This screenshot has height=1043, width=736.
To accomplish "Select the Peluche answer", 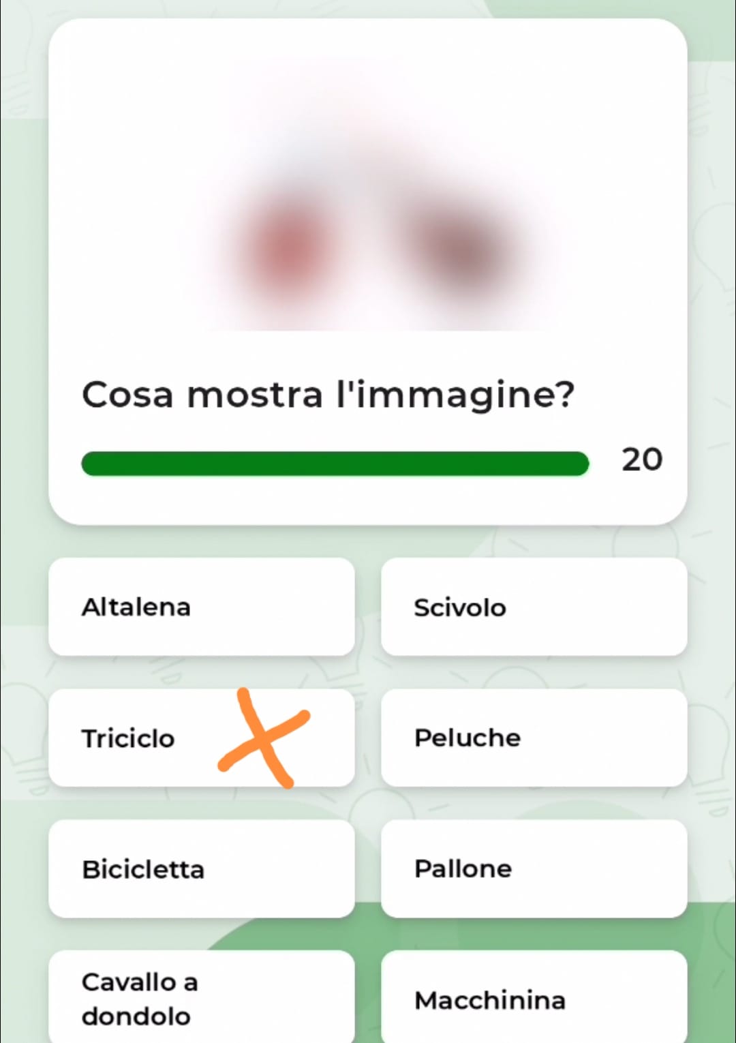I will (x=534, y=738).
